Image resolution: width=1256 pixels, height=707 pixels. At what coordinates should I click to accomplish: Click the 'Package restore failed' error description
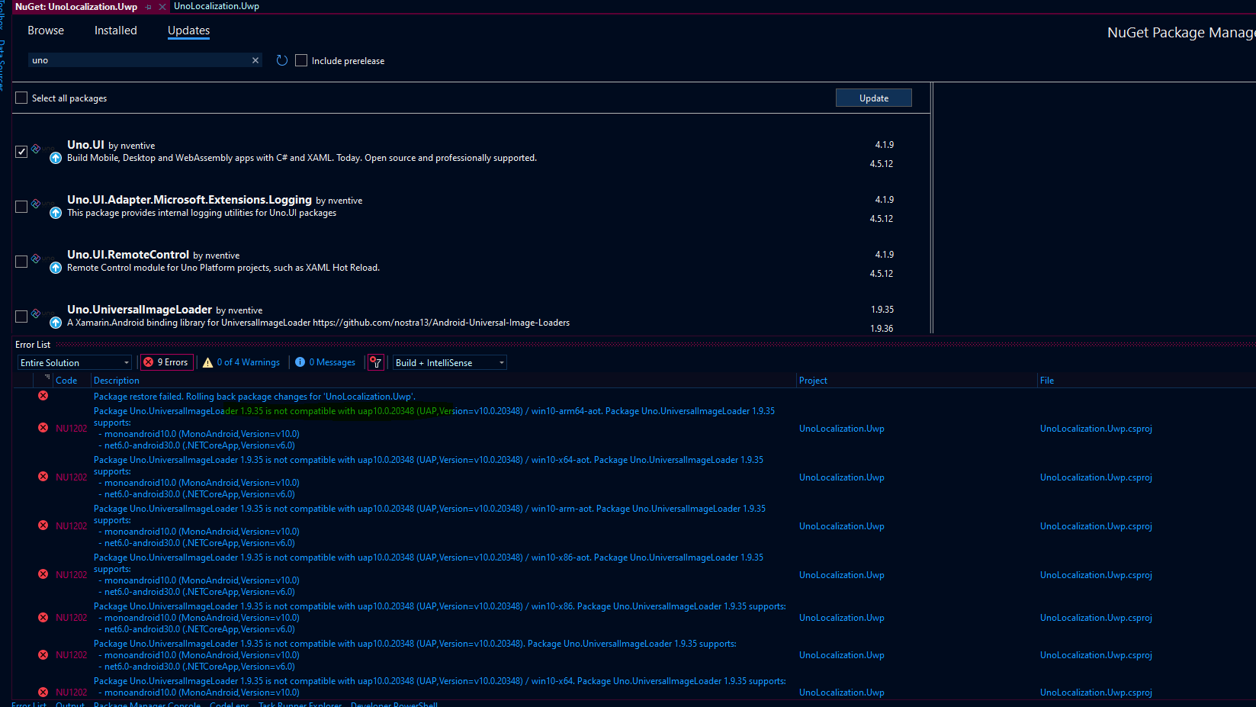tap(255, 397)
